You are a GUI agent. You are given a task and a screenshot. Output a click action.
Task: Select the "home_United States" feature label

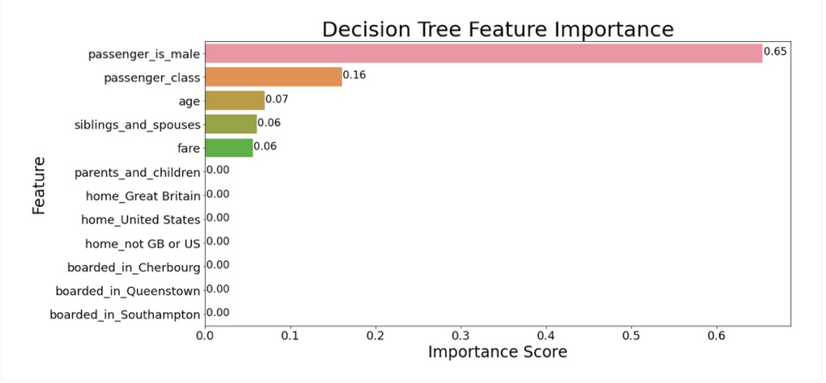(x=141, y=220)
